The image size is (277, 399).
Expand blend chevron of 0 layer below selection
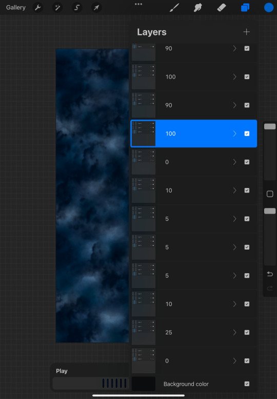[234, 162]
